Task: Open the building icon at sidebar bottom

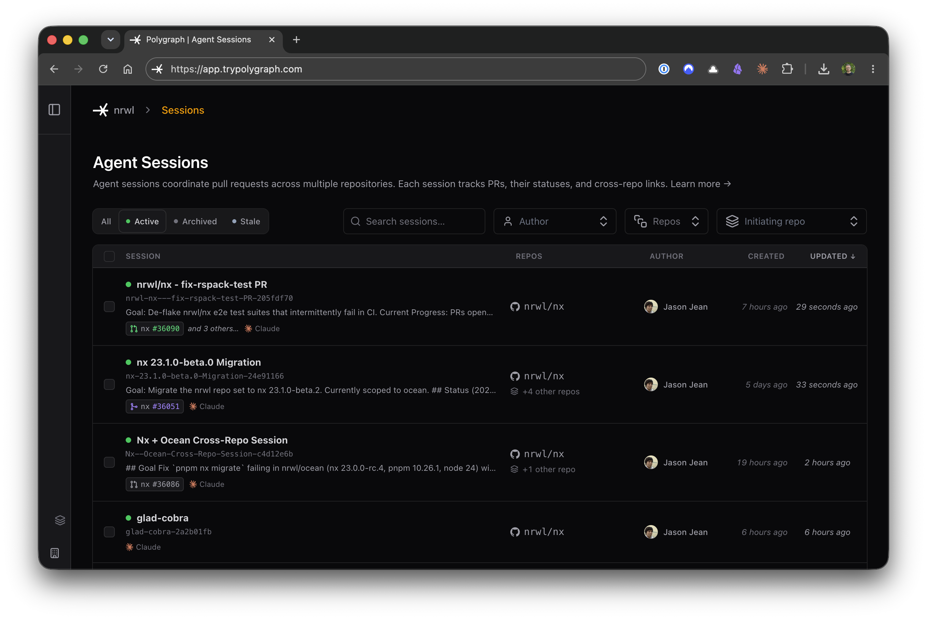Action: point(55,553)
